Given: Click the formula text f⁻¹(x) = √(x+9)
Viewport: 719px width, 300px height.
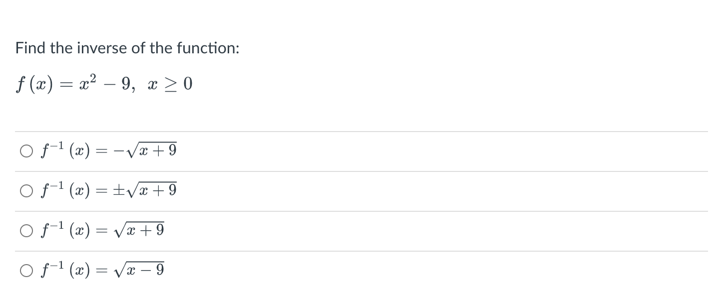Looking at the screenshot, I should (x=101, y=230).
